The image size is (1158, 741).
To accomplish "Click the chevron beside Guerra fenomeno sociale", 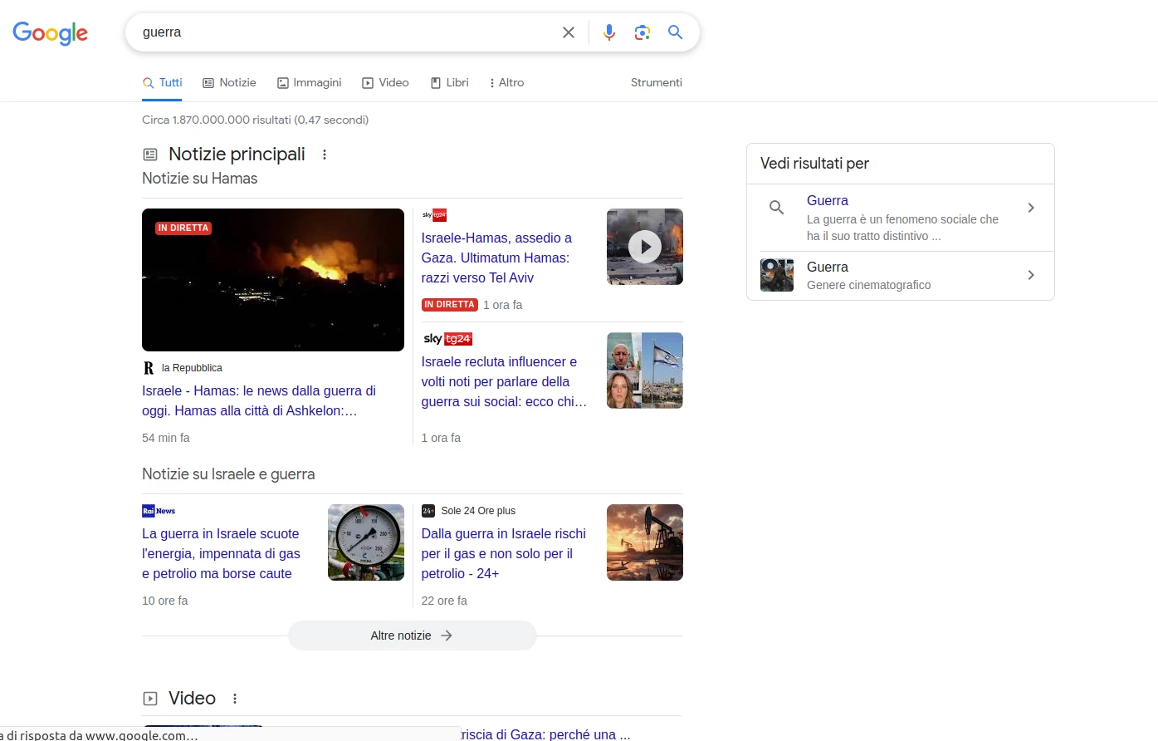I will tap(1031, 208).
